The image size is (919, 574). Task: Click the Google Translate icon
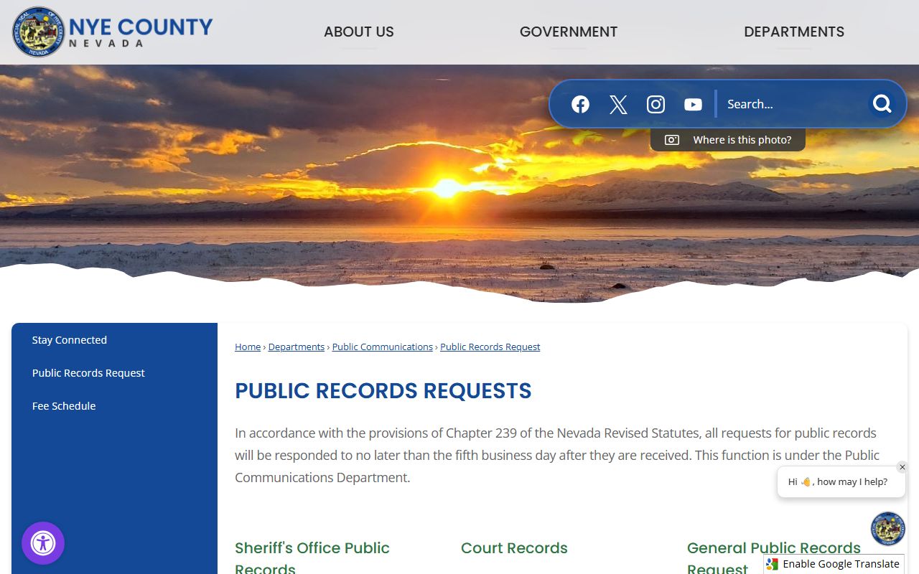tap(773, 564)
